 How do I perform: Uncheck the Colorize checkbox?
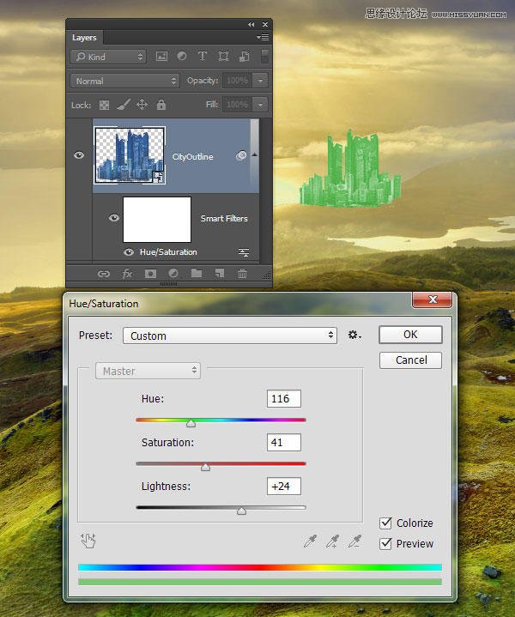click(x=385, y=523)
